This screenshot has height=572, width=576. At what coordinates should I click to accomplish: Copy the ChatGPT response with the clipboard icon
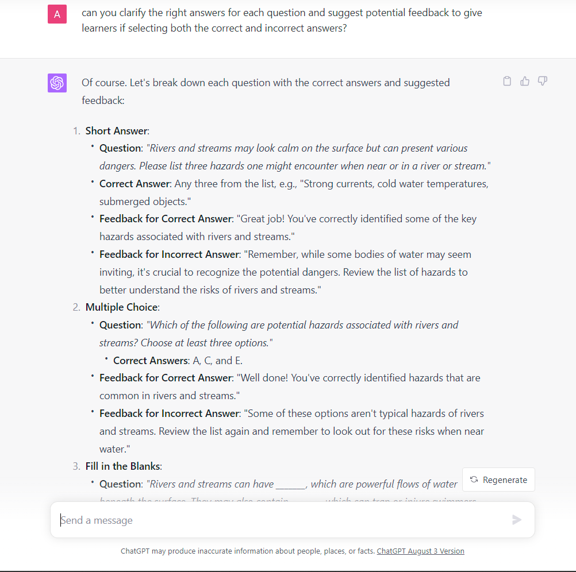point(507,81)
